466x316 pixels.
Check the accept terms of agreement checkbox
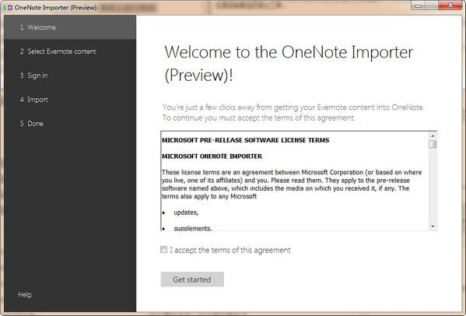(x=163, y=249)
